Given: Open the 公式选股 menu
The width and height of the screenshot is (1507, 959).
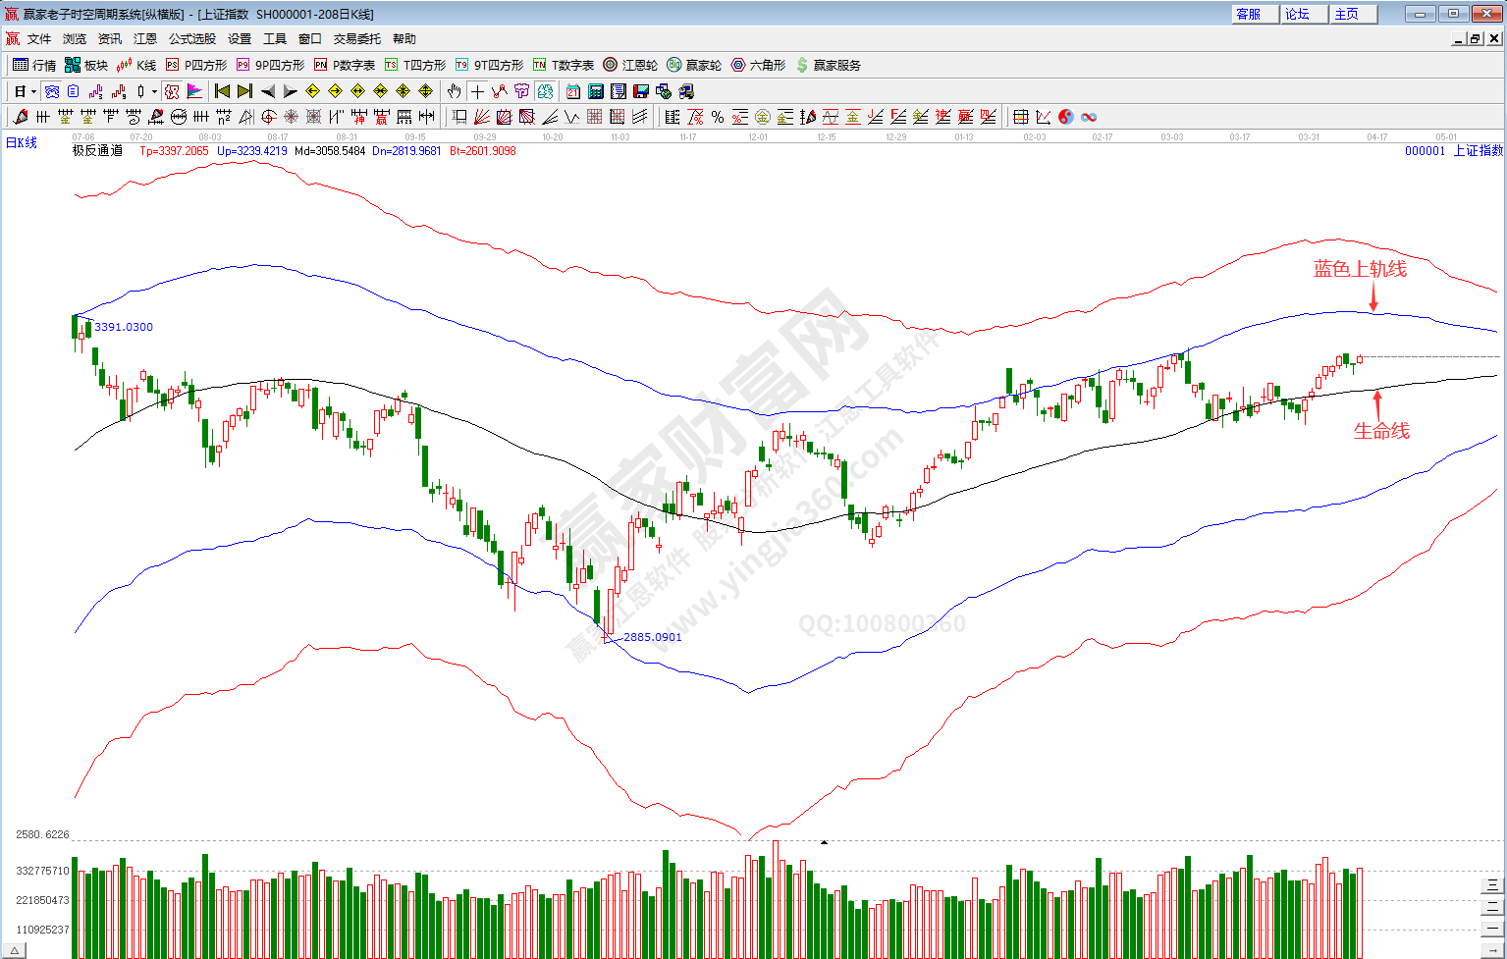Looking at the screenshot, I should click(191, 39).
